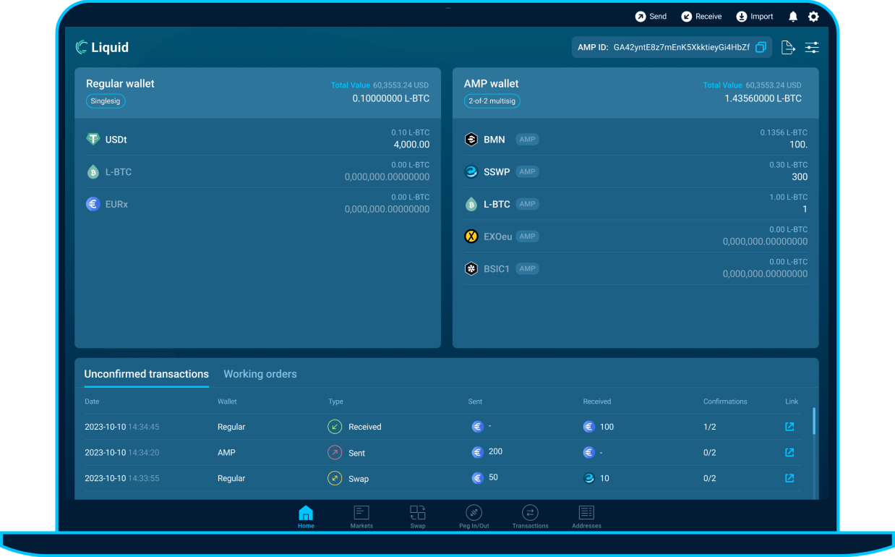Screen dimensions: 895x557
Task: Open the settings gear
Action: click(x=813, y=16)
